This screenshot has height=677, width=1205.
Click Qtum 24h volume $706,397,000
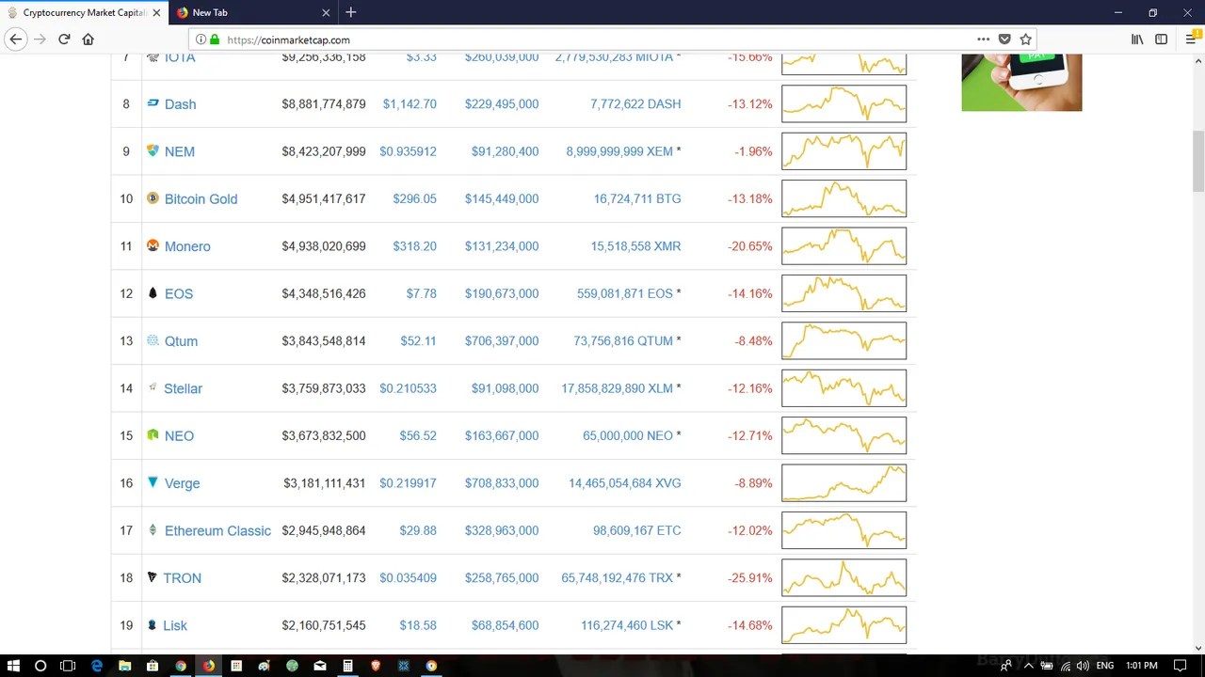502,341
